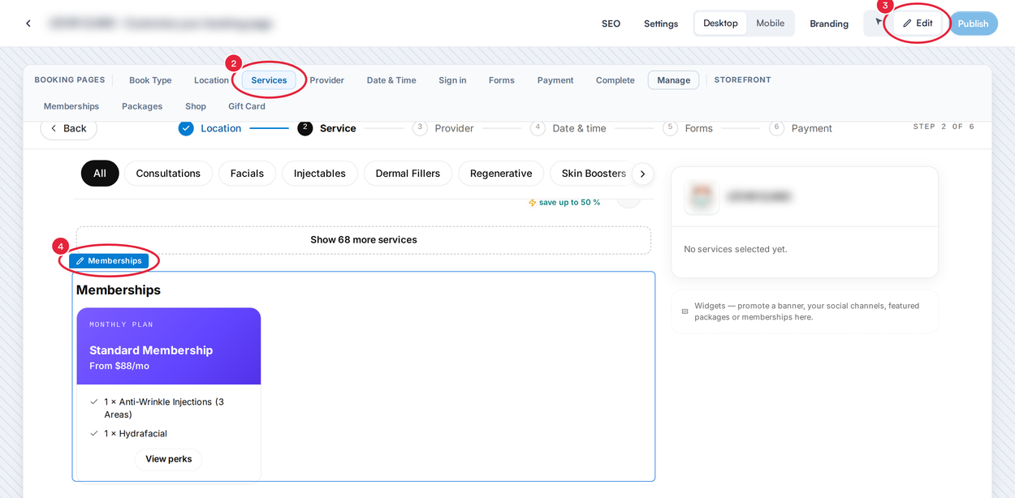Image resolution: width=1015 pixels, height=498 pixels.
Task: Open storefront Shop tab
Action: point(196,106)
